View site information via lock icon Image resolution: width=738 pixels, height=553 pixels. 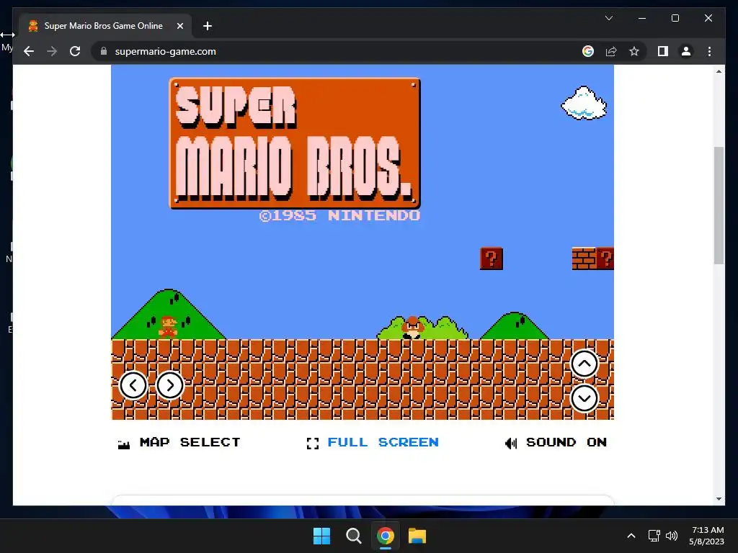(104, 51)
